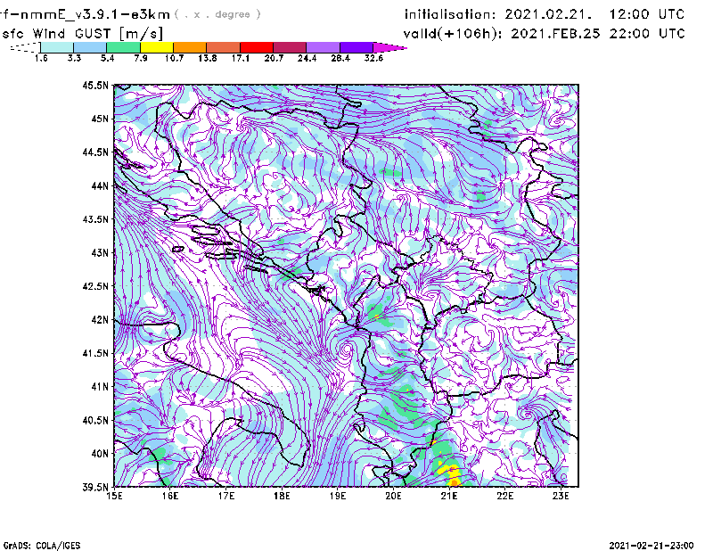Image resolution: width=713 pixels, height=551 pixels.
Task: Click the '40.5N' latitude label
Action: click(x=95, y=420)
